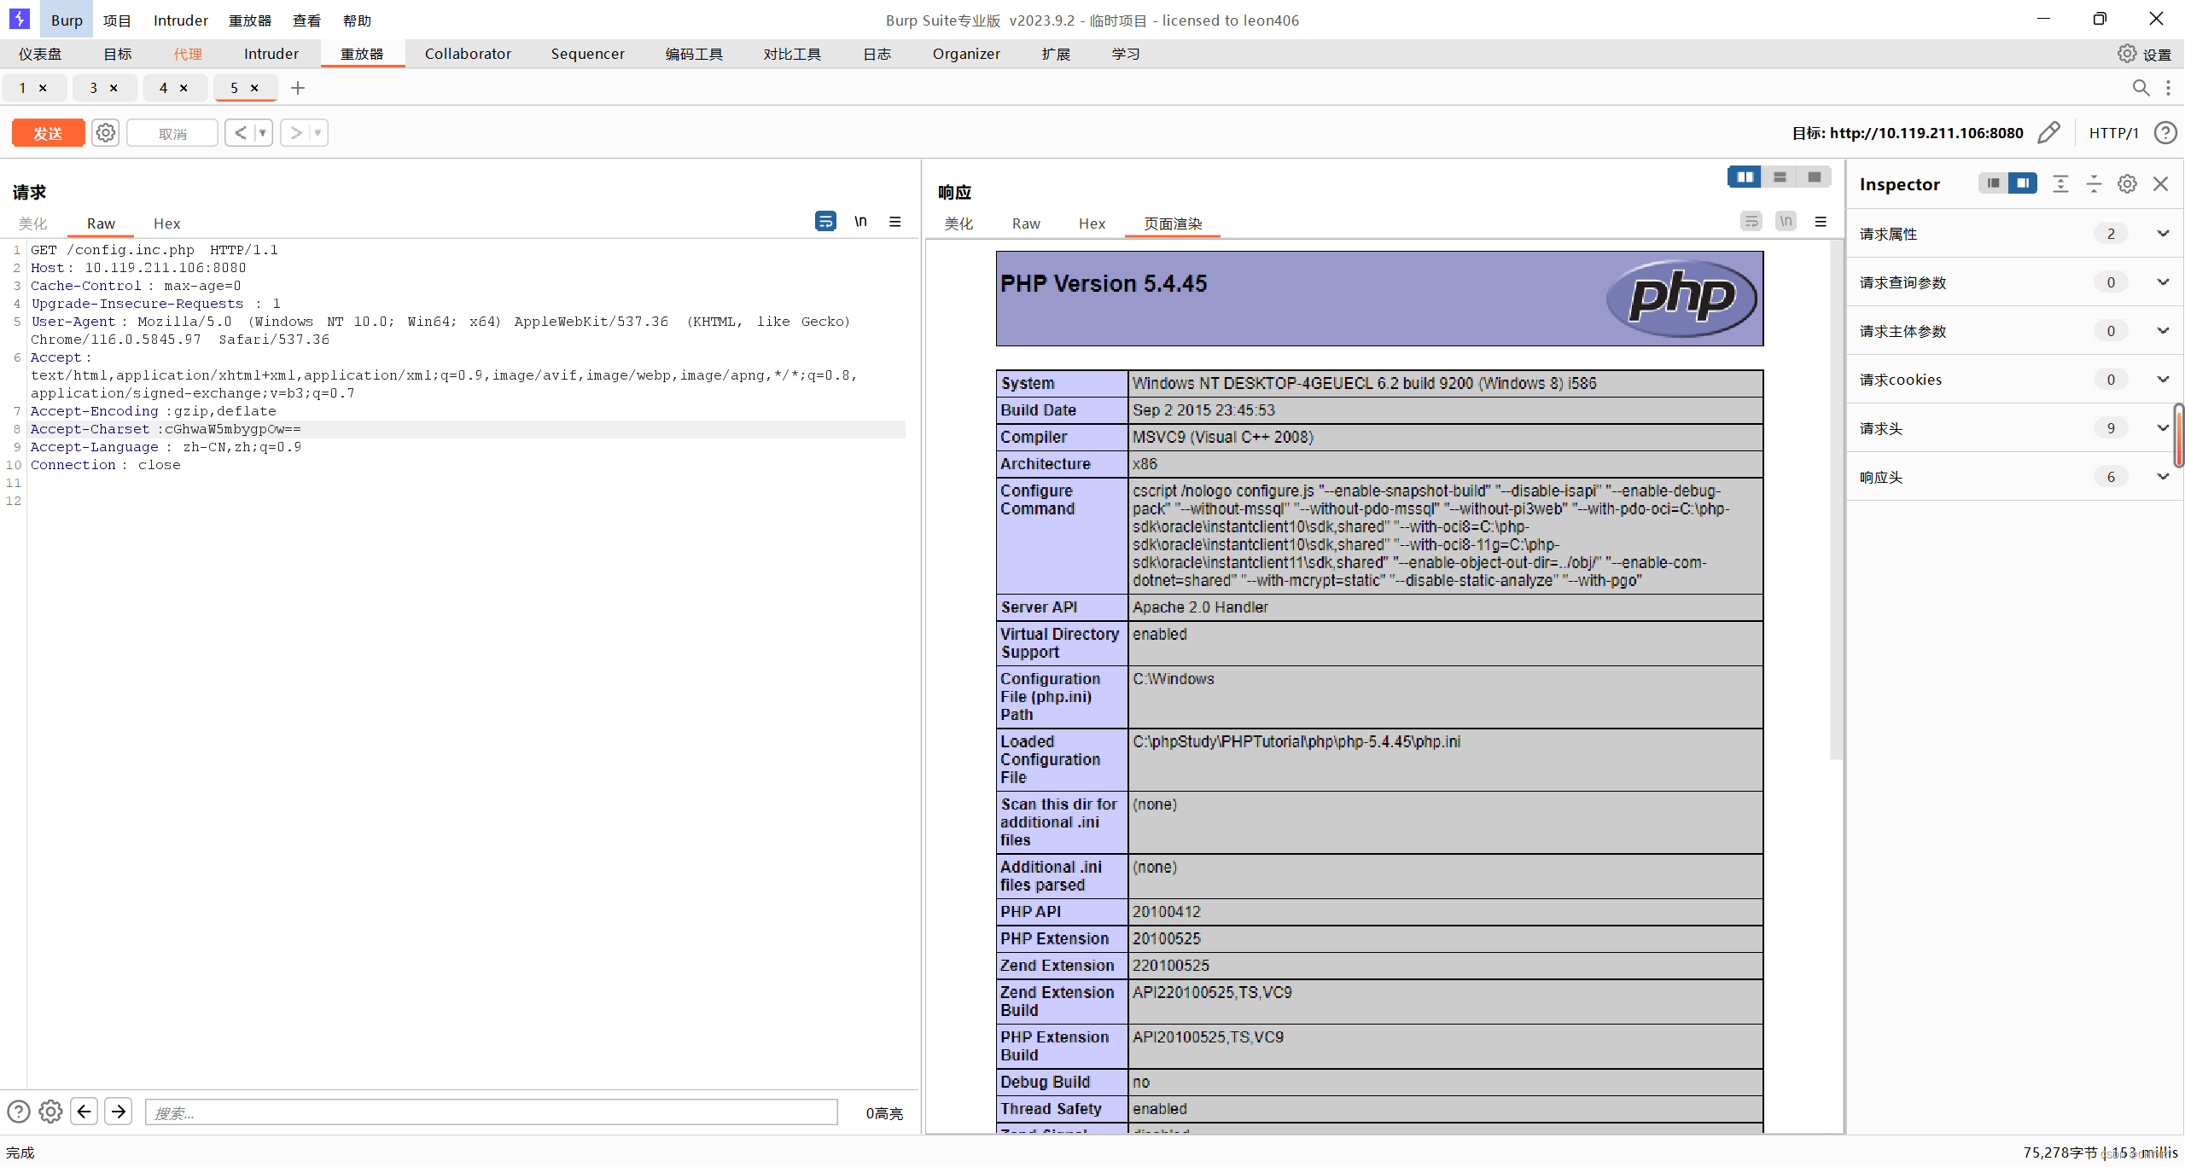Close repeater tab 5

click(x=254, y=88)
